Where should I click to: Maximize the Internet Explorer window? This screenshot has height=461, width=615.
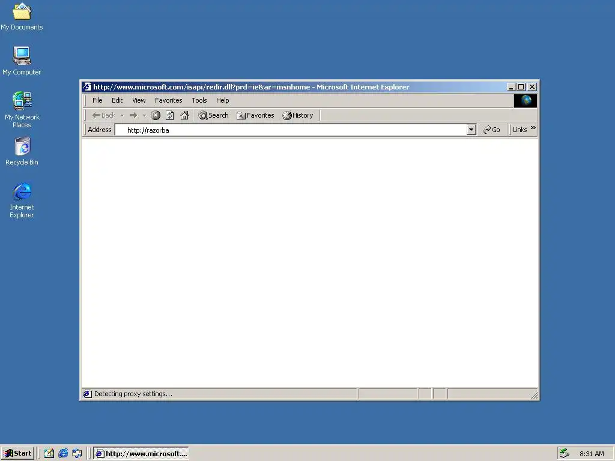(x=521, y=87)
